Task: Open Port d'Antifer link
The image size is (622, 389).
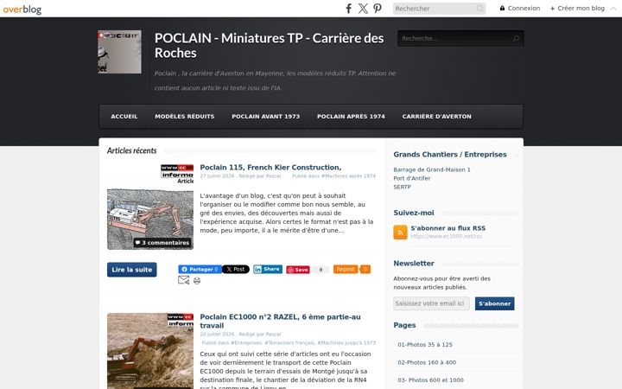Action: point(412,178)
